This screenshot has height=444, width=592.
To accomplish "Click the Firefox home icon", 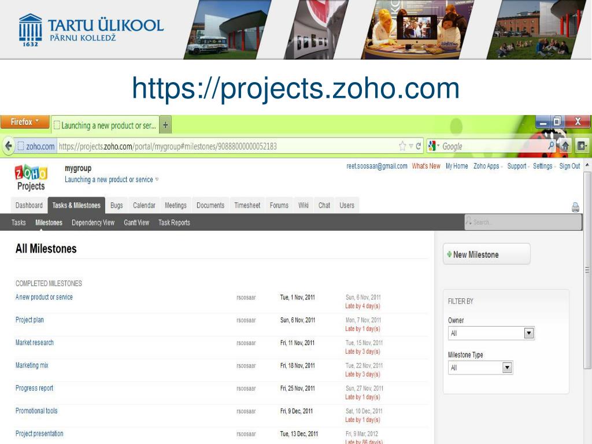I will coord(565,146).
